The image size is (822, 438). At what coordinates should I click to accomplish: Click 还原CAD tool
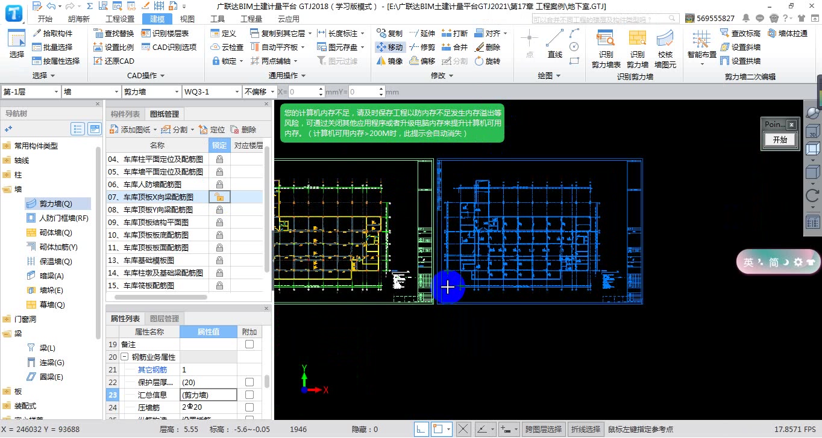tap(114, 61)
